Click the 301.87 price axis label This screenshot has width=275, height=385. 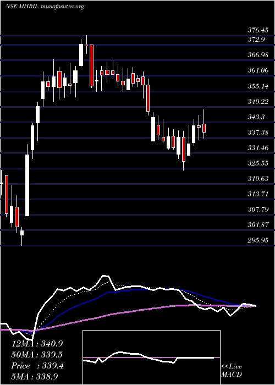point(258,224)
